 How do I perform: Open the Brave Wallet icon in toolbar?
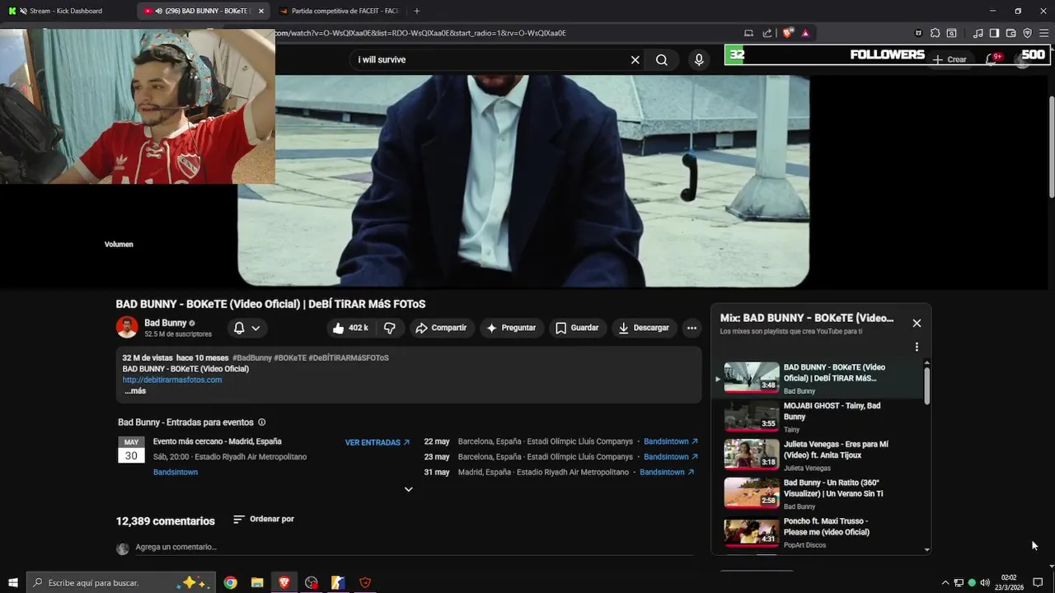coord(1010,33)
